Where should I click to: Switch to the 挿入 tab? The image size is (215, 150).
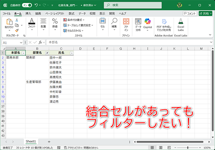[28, 14]
